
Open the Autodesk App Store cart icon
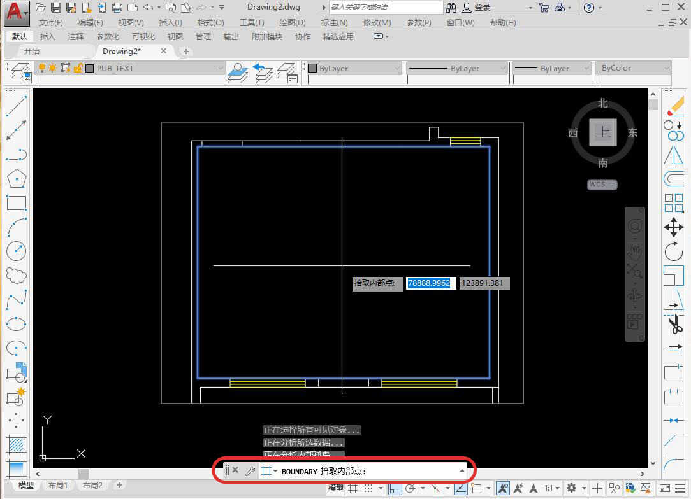544,8
